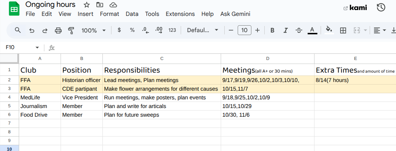The height and width of the screenshot is (151, 396).
Task: Open the Insert menu
Action: [x=85, y=14]
